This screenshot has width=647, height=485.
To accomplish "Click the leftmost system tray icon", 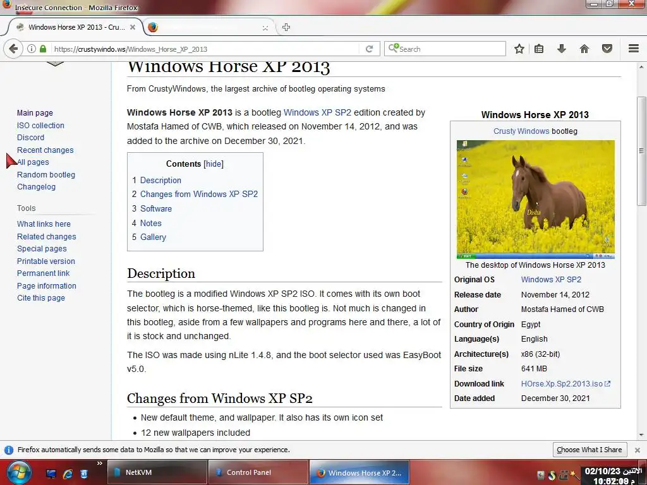I will tap(541, 475).
